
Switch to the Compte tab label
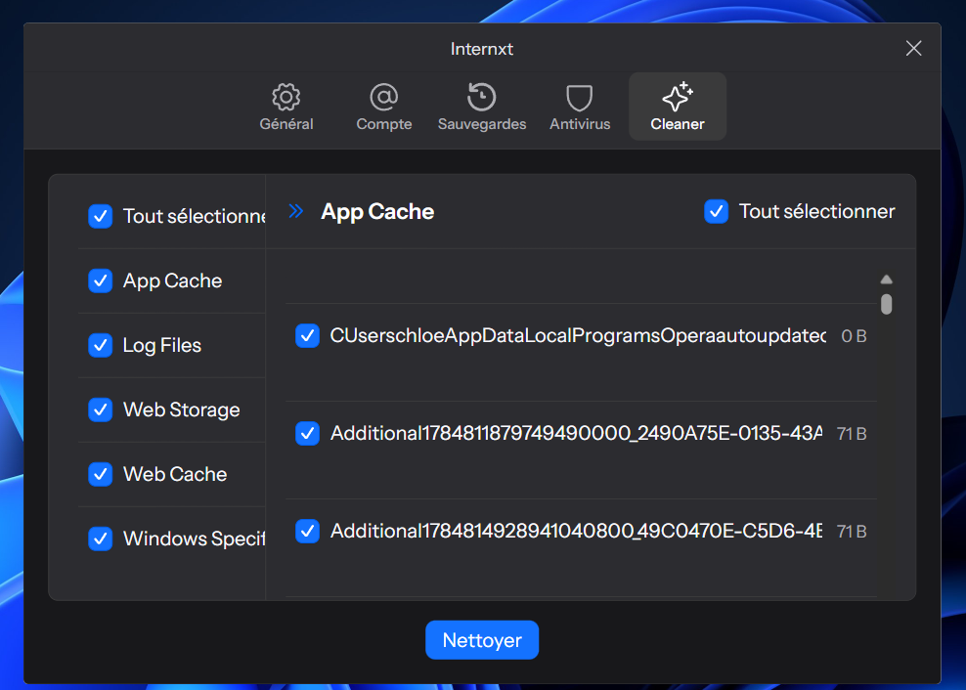pos(384,124)
